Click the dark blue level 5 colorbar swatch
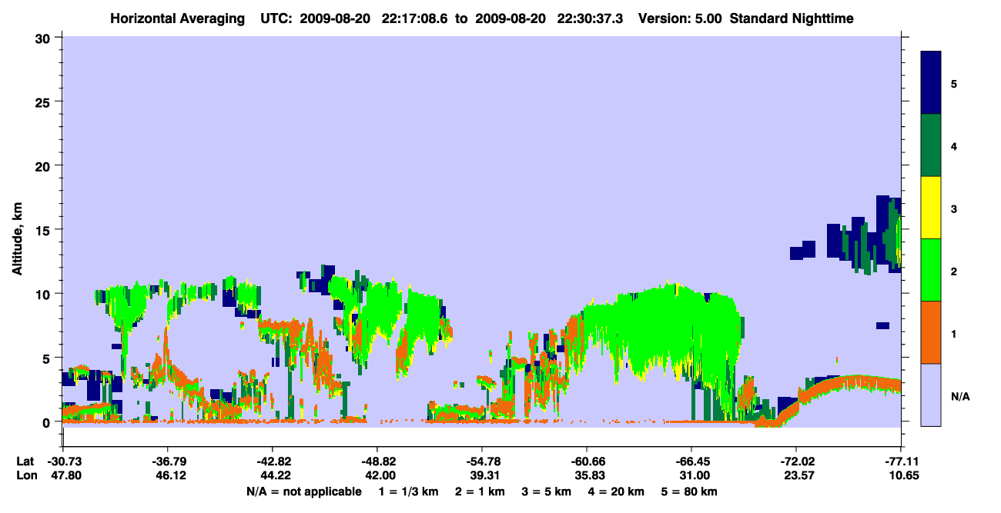Image resolution: width=1001 pixels, height=513 pixels. (931, 83)
